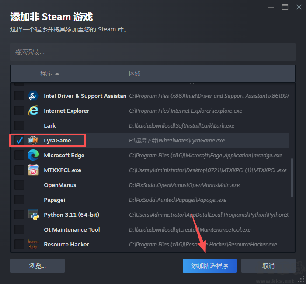Click the 浏览... button

(x=38, y=266)
